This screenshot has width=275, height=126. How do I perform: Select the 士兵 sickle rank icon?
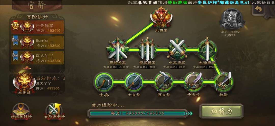103,82
